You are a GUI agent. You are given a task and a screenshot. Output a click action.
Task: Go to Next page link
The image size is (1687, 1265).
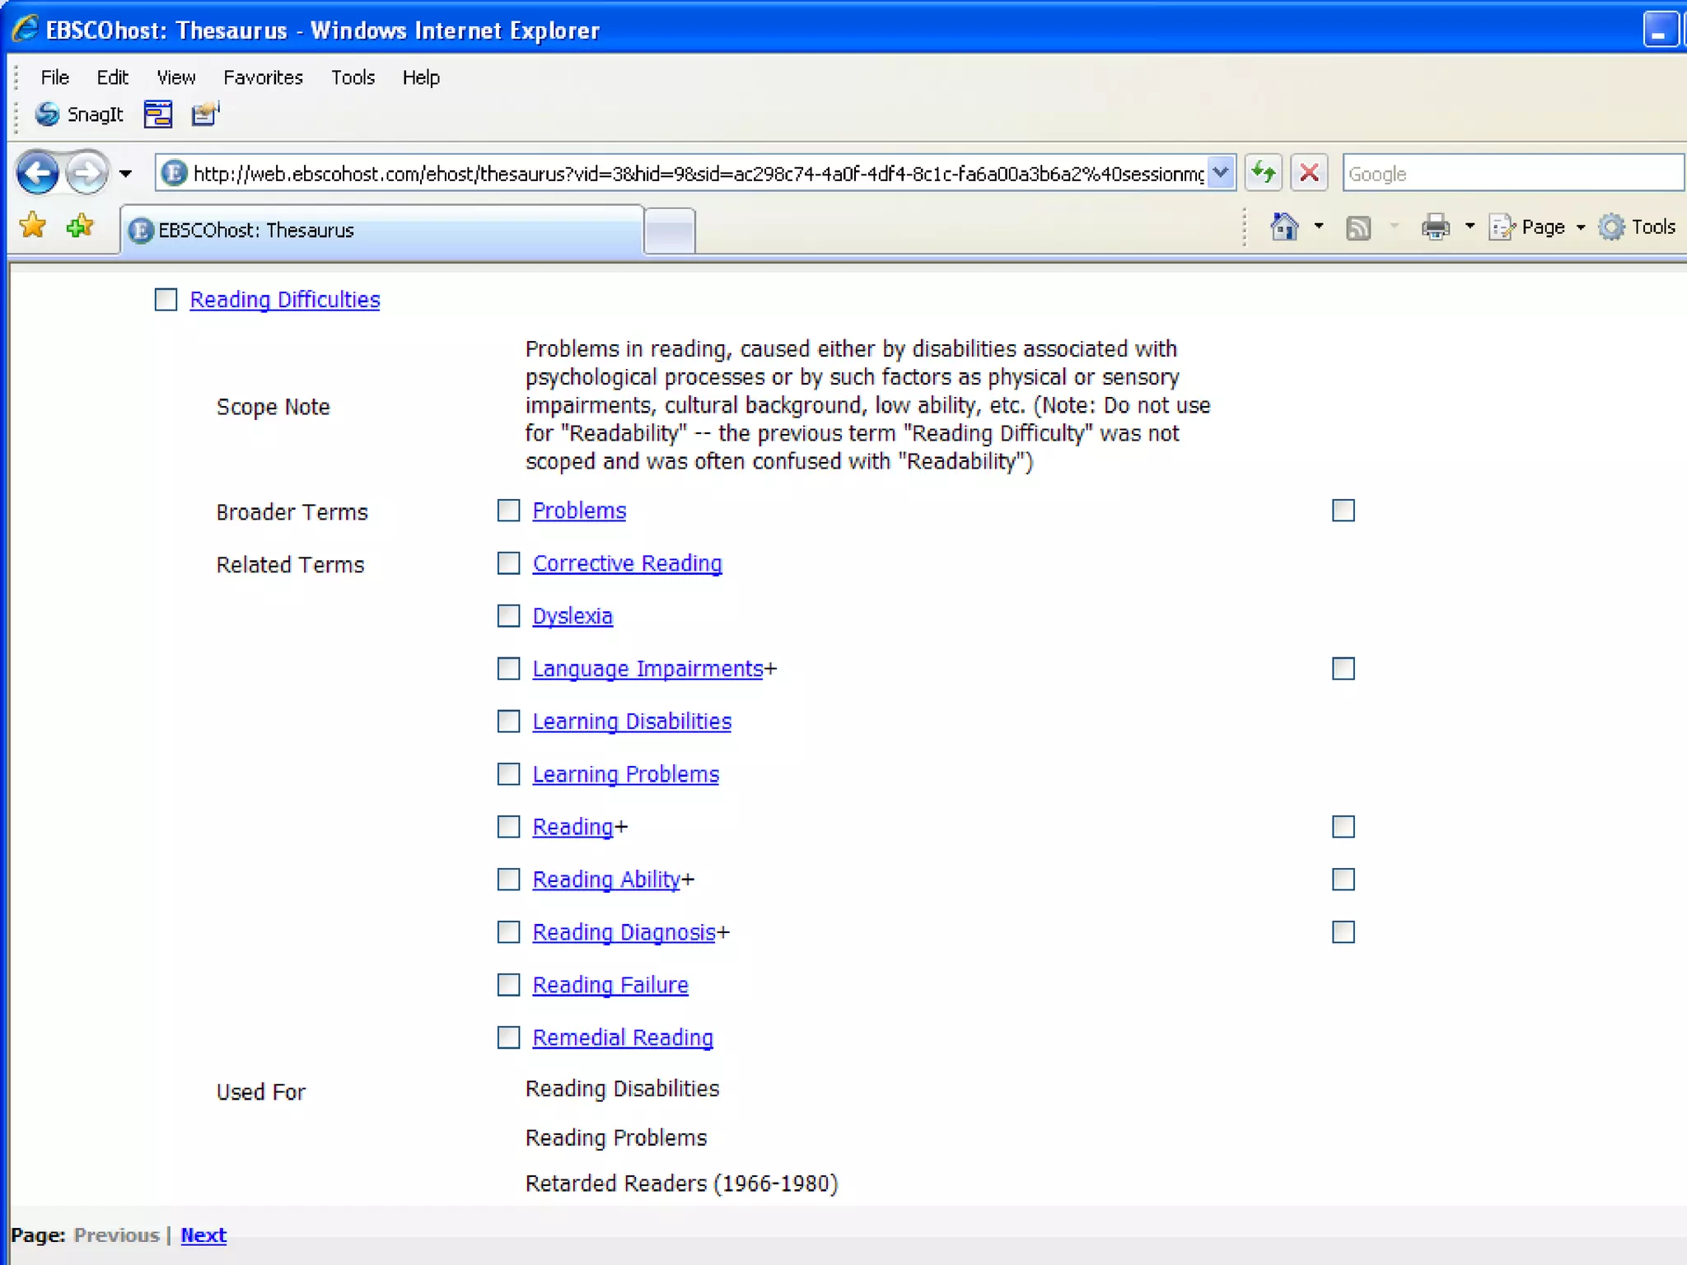pyautogui.click(x=203, y=1235)
